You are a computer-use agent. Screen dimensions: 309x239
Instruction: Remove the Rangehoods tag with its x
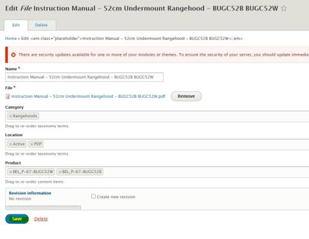10,116
